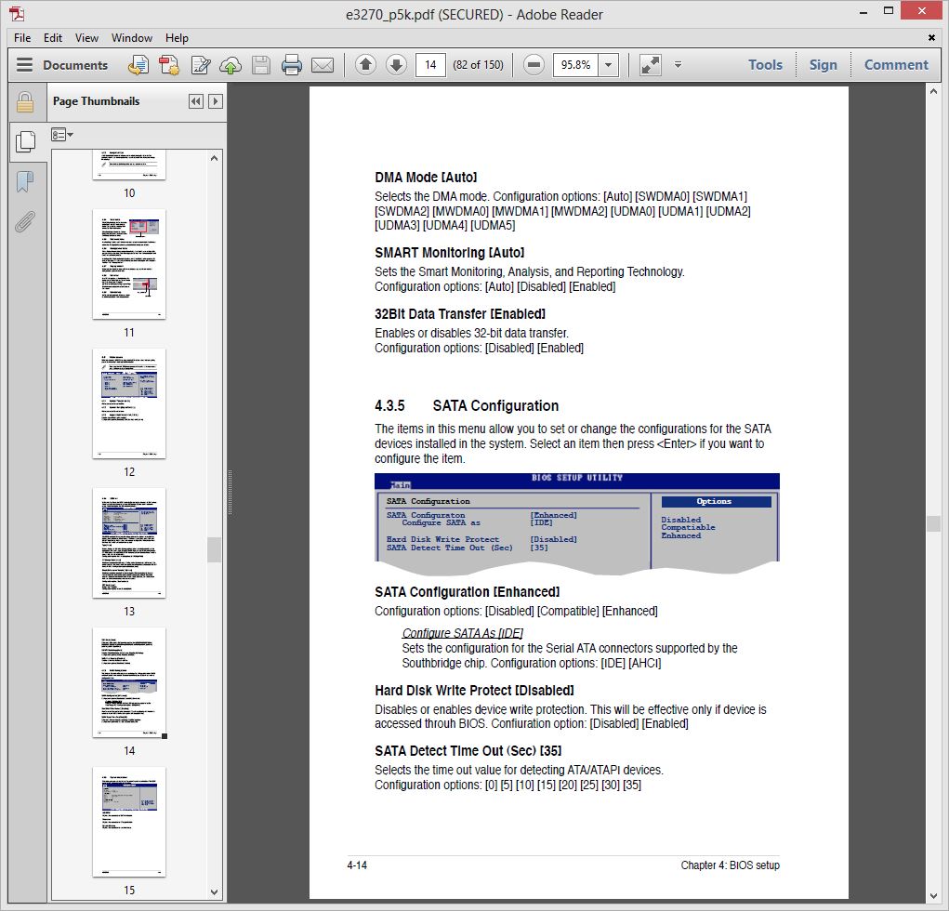
Task: Click the Send email envelope icon
Action: (323, 65)
